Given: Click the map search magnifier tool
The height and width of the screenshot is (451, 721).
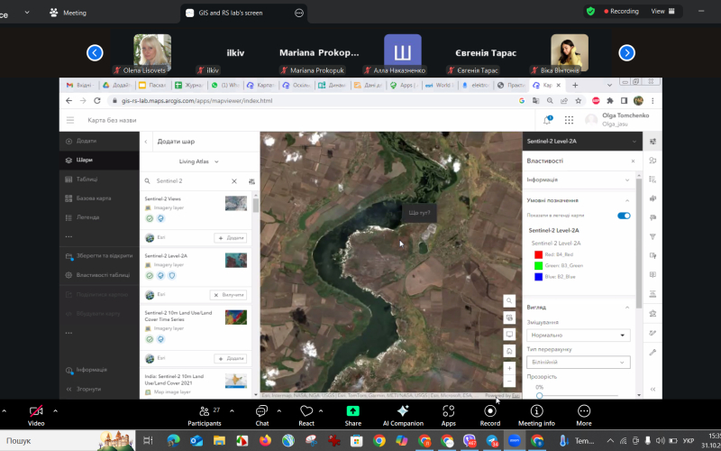Looking at the screenshot, I should pos(509,300).
